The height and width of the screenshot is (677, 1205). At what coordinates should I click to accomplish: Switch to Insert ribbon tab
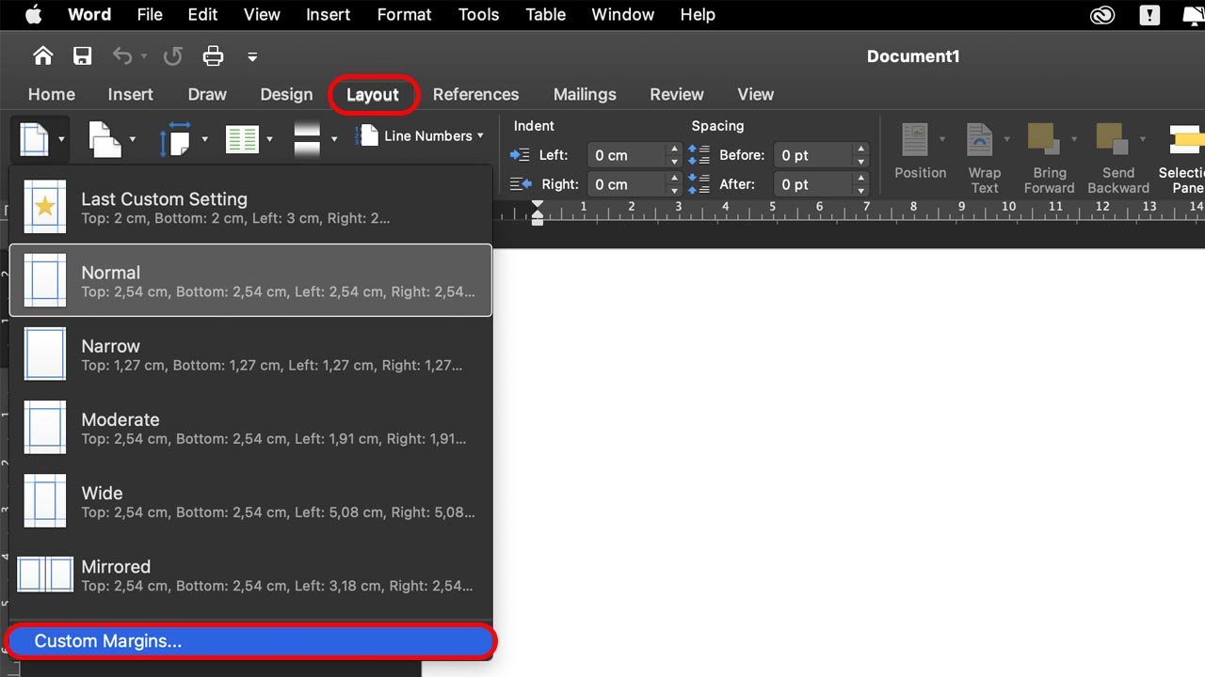(x=131, y=94)
